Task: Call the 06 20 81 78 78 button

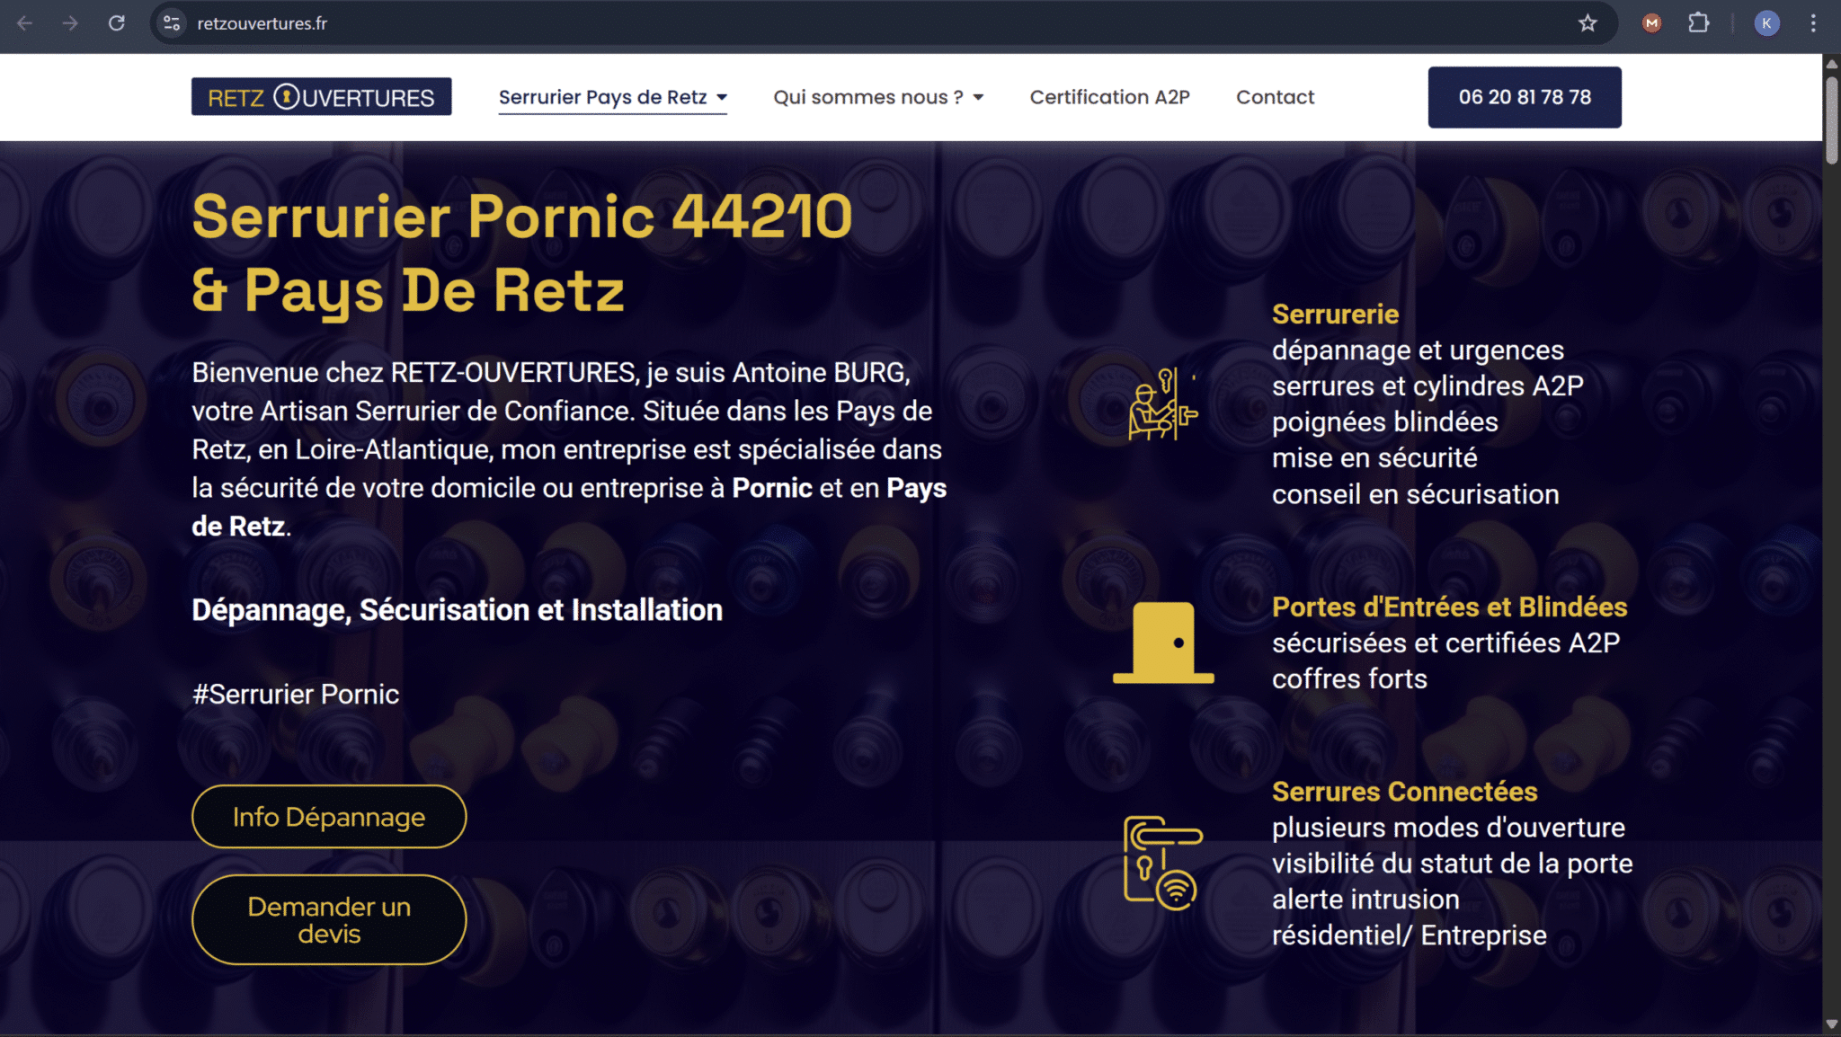Action: point(1525,97)
